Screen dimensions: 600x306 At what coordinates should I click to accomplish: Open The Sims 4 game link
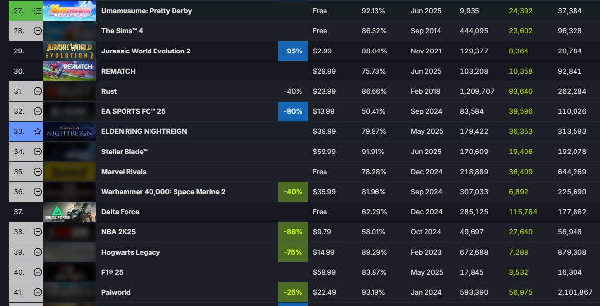[x=122, y=31]
